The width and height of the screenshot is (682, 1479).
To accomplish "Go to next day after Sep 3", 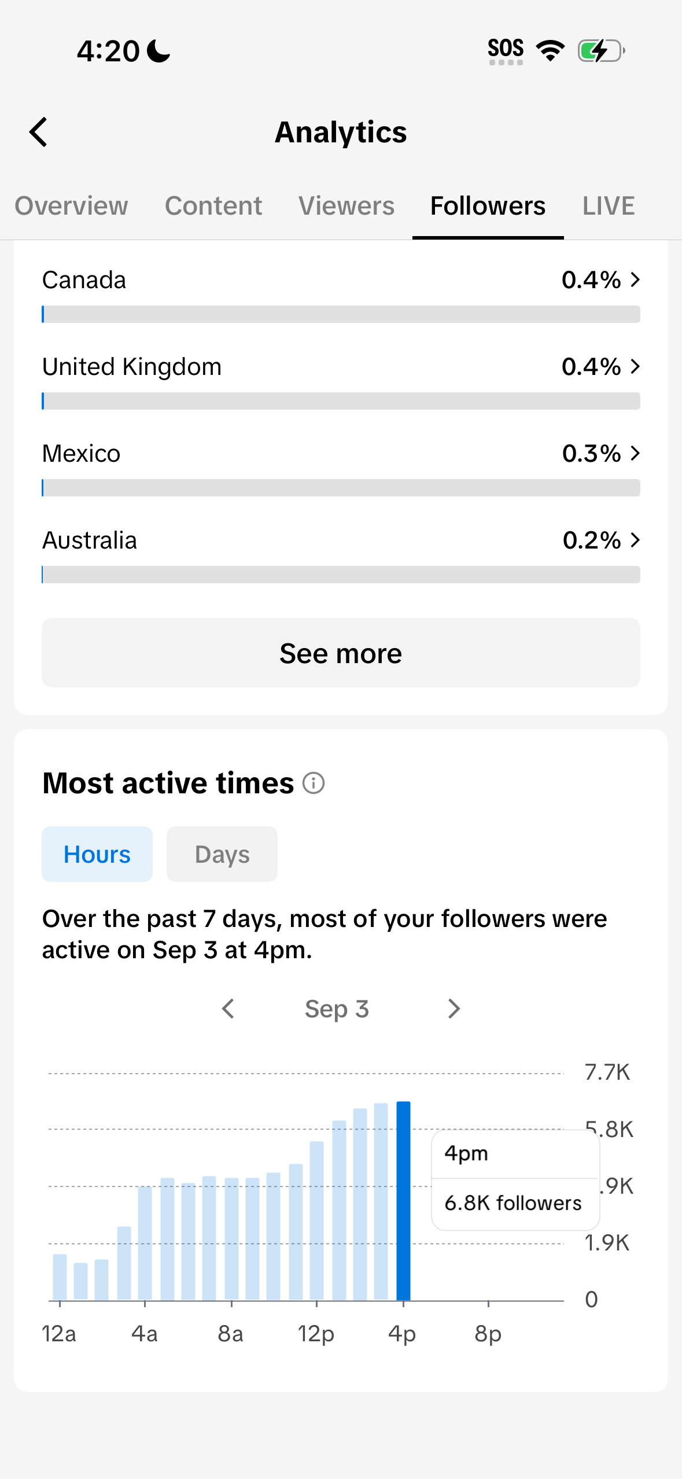I will click(x=454, y=1009).
